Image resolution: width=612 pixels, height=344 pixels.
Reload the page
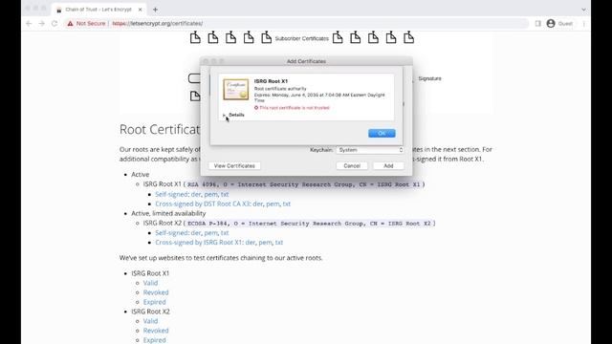[x=55, y=23]
